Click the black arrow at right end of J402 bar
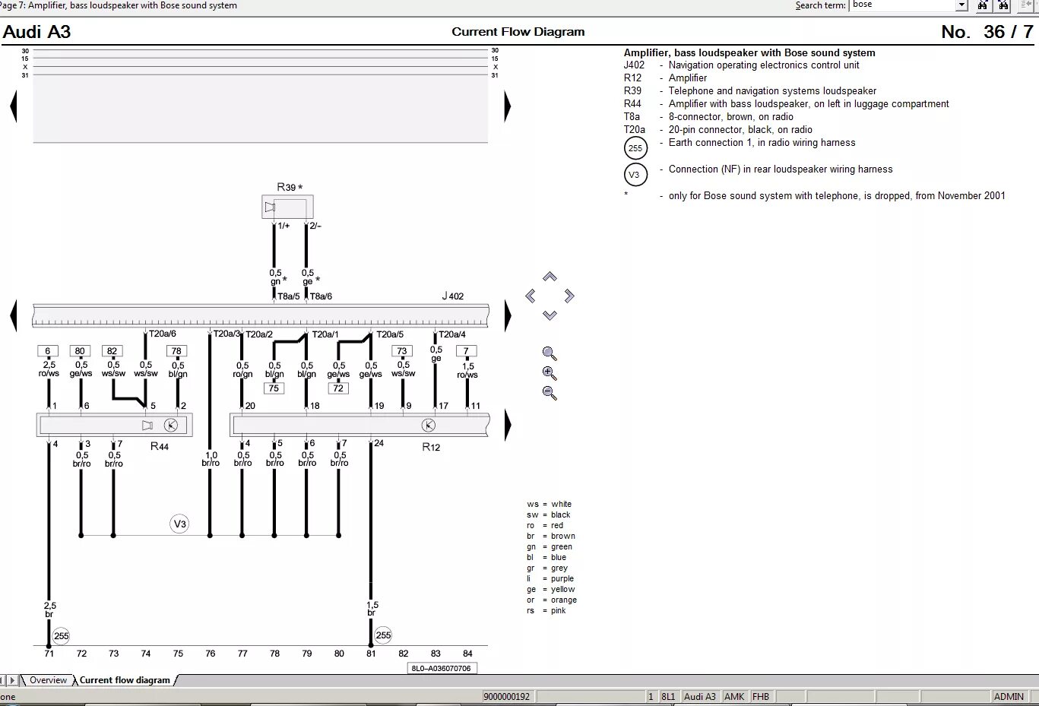1039x706 pixels. 508,315
